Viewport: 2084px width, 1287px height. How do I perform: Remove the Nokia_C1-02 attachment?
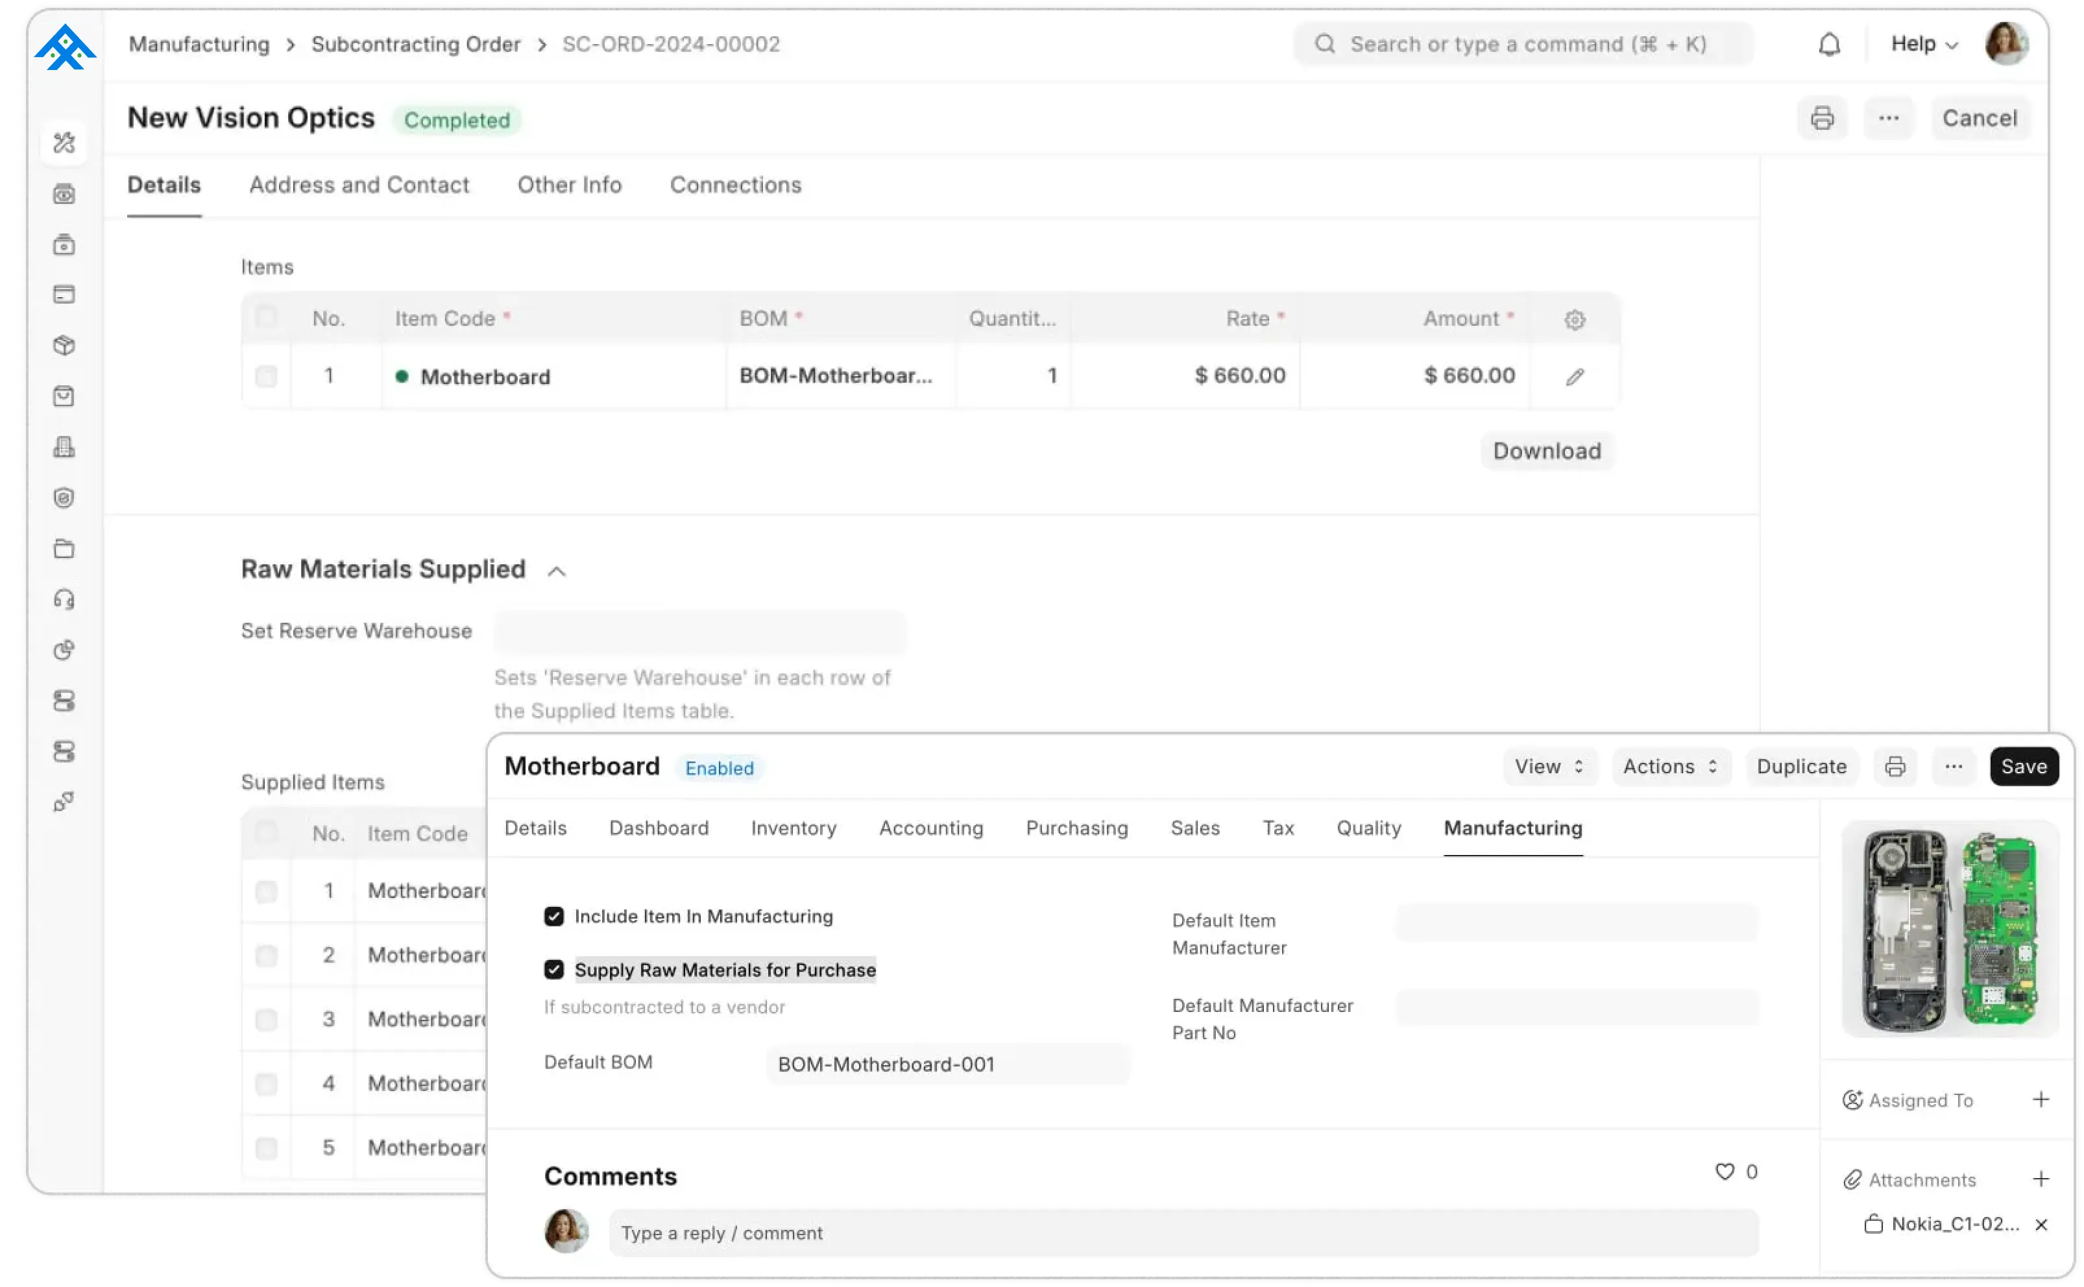[x=2041, y=1224]
